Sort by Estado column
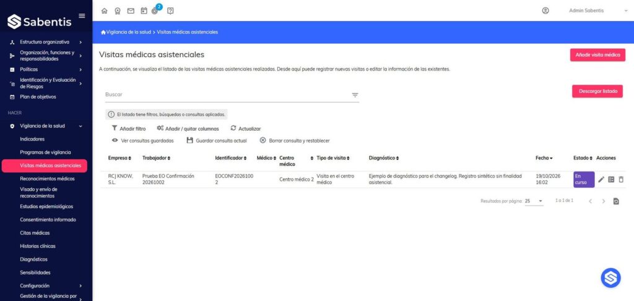634x301 pixels. coord(583,158)
